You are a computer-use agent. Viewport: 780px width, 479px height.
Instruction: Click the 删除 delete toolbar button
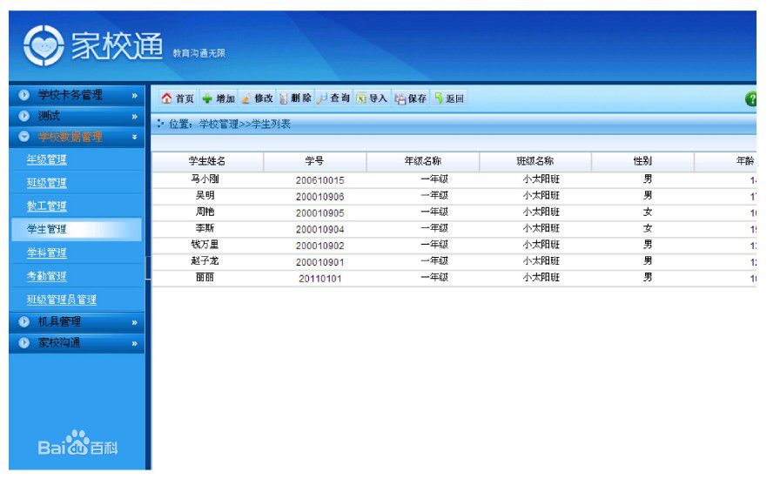click(295, 98)
